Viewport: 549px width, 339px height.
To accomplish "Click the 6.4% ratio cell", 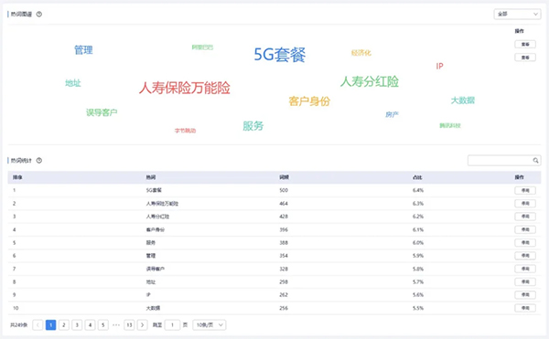I will (x=418, y=190).
